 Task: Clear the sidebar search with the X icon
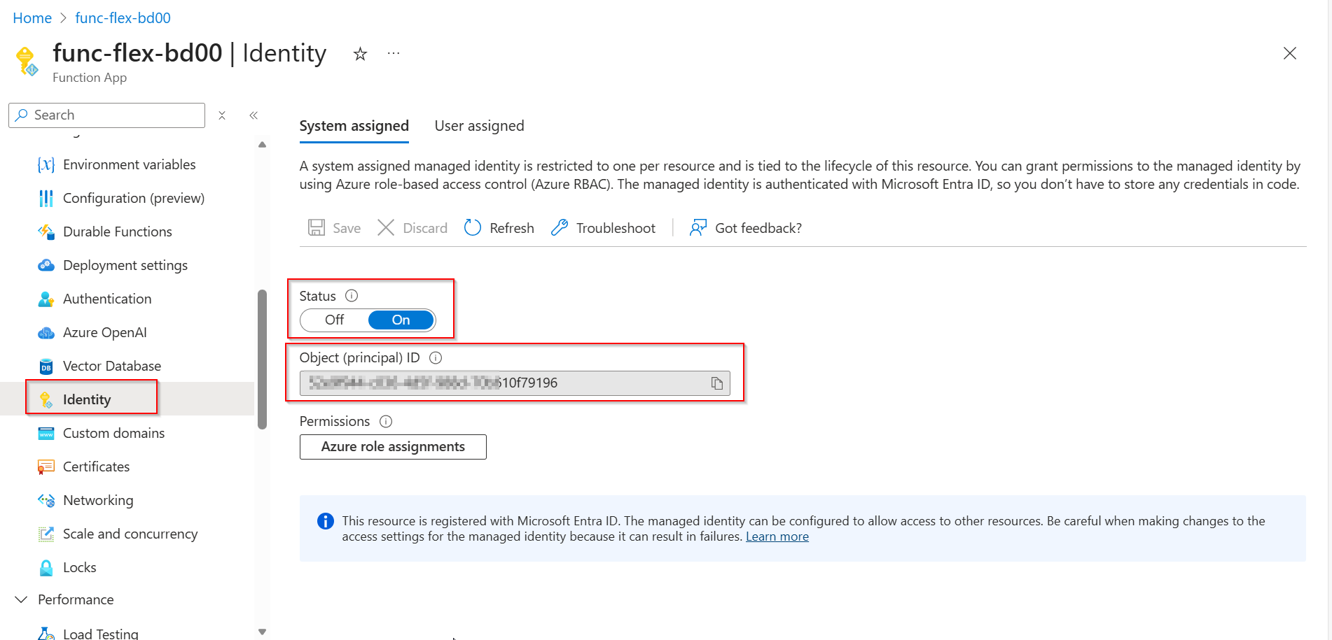[222, 115]
